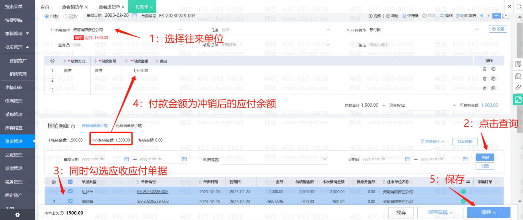Delete payment row 2 with trash icon
523x220 pixels.
(485, 79)
